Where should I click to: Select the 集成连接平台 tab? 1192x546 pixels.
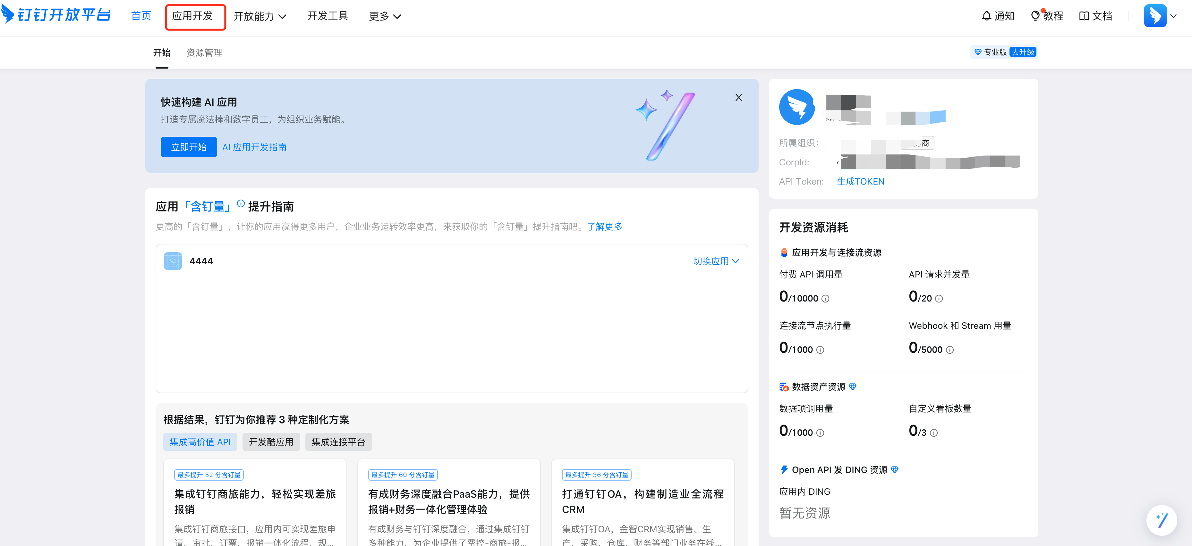338,442
